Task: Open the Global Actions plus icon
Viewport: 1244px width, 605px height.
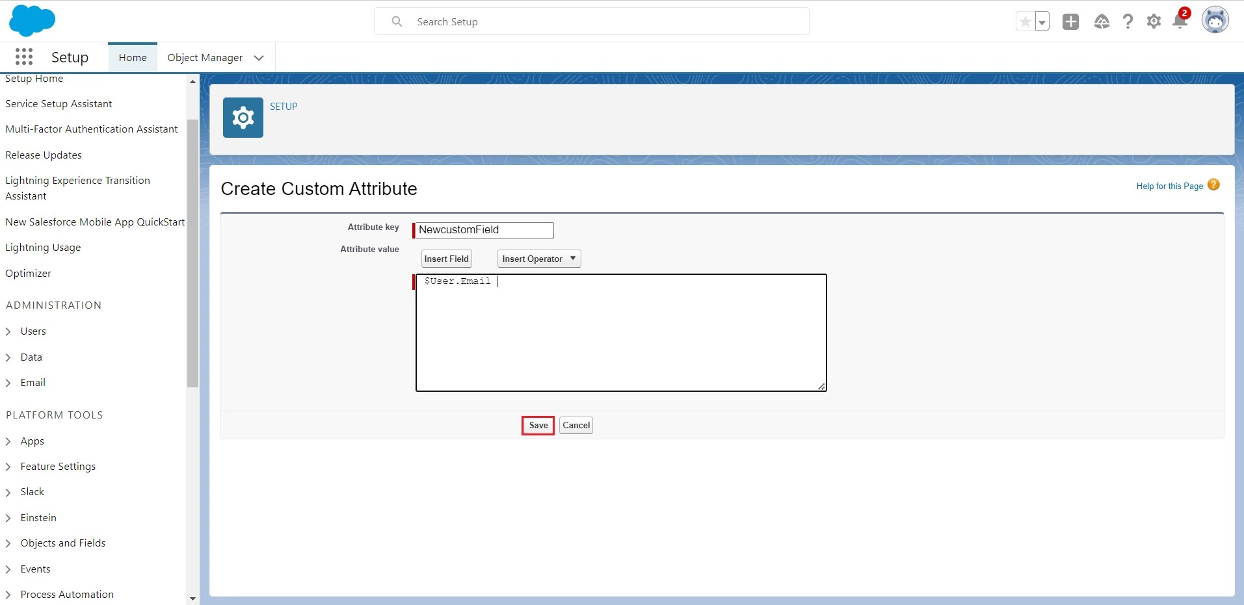Action: (1070, 21)
